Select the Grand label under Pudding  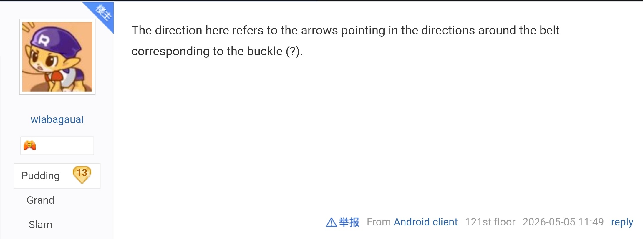(x=41, y=200)
